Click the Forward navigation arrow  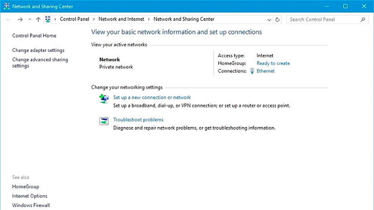[20, 20]
